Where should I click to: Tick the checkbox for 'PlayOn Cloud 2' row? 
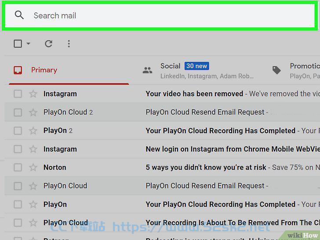[x=18, y=112]
